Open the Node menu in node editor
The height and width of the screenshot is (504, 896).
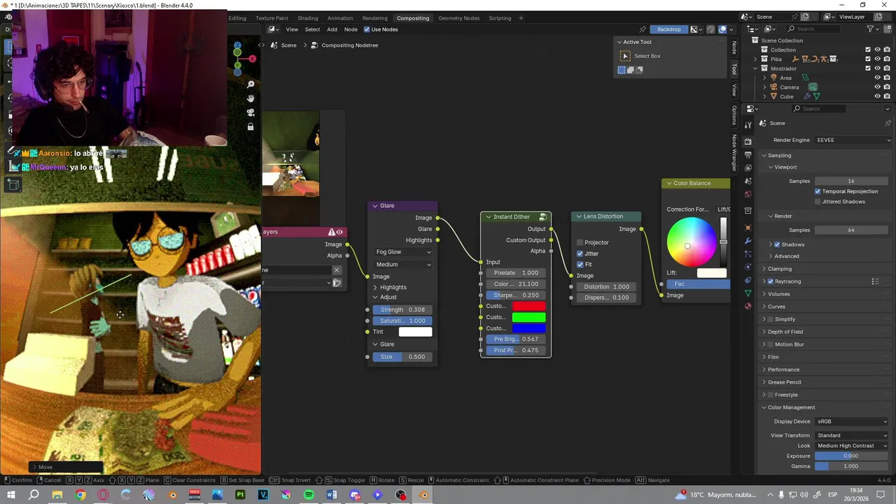[x=351, y=29]
